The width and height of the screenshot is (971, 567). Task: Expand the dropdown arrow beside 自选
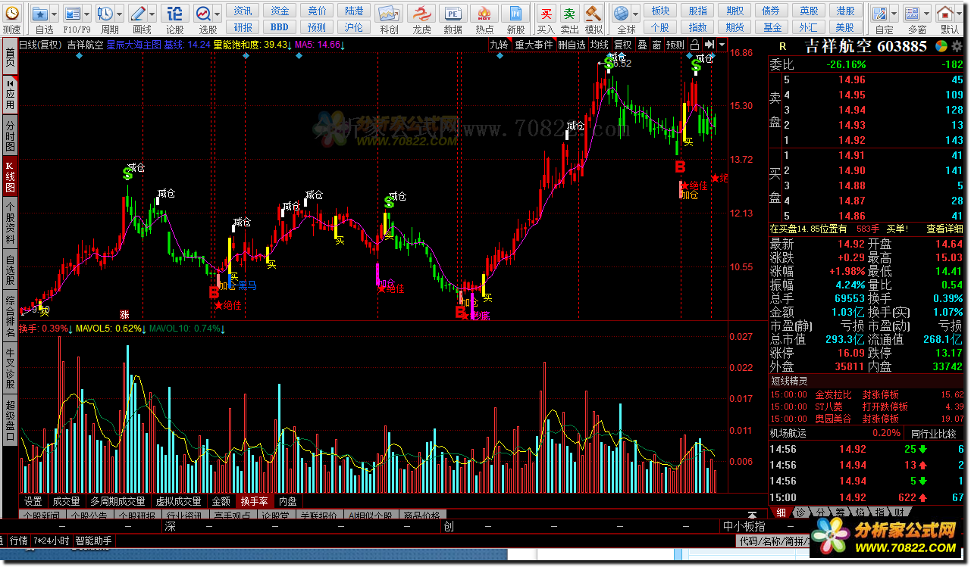point(55,14)
